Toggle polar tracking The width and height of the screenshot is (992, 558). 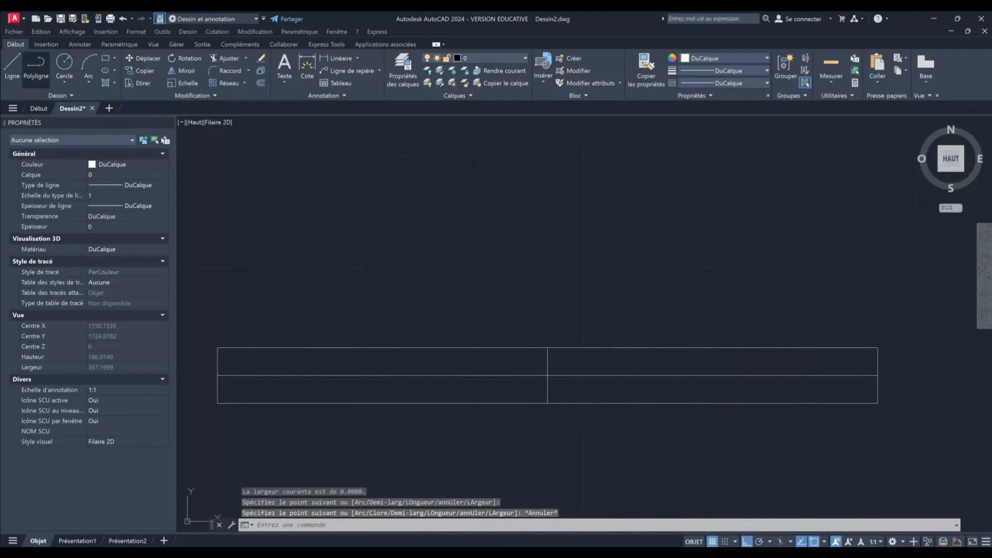point(759,541)
